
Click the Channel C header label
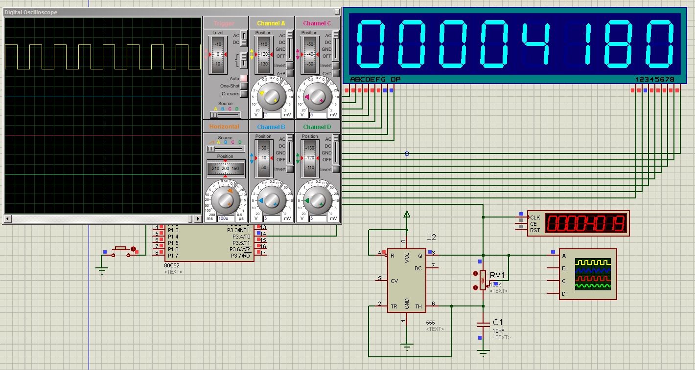[x=317, y=23]
